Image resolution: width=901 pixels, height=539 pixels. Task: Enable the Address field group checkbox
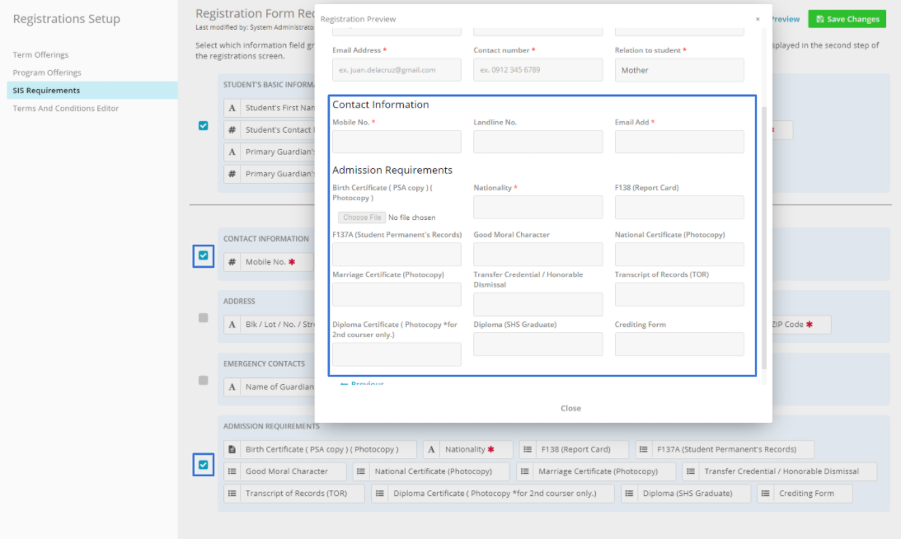pyautogui.click(x=204, y=318)
